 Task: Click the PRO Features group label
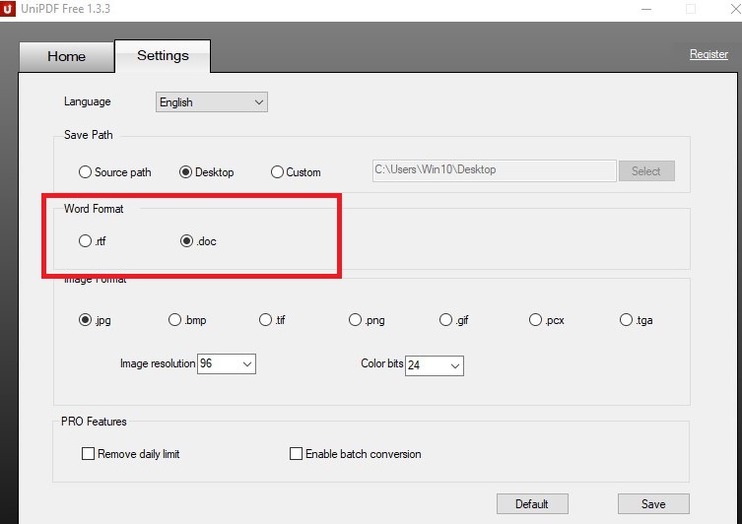tap(94, 422)
